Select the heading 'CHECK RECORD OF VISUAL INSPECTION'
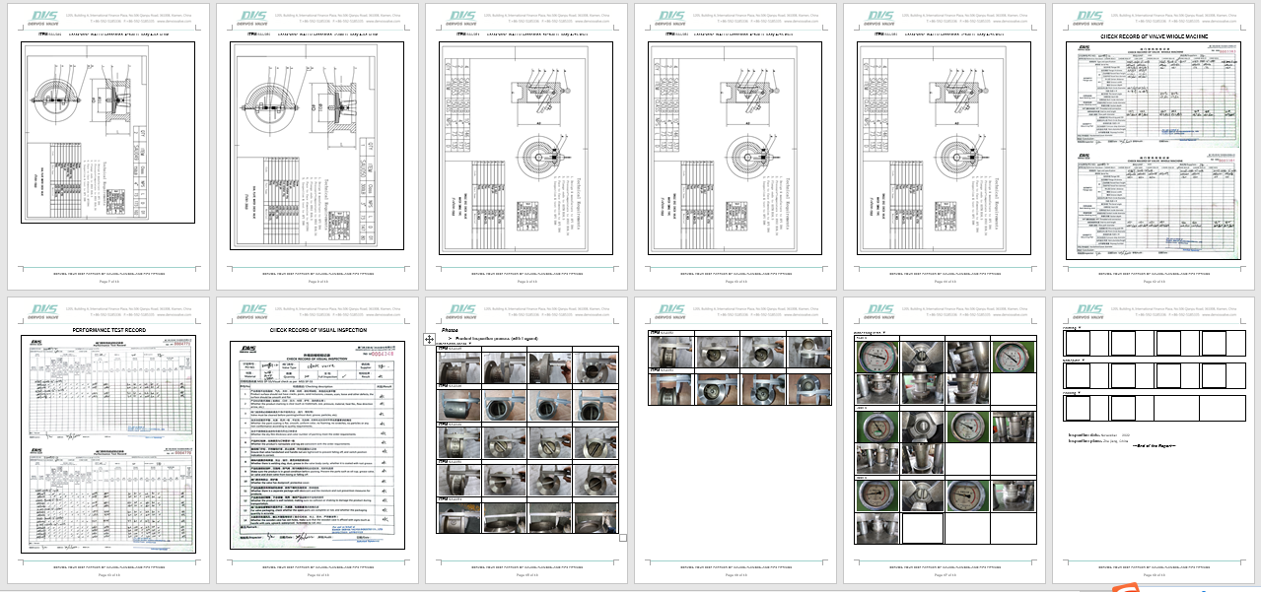Image resolution: width=1261 pixels, height=592 pixels. pos(317,330)
